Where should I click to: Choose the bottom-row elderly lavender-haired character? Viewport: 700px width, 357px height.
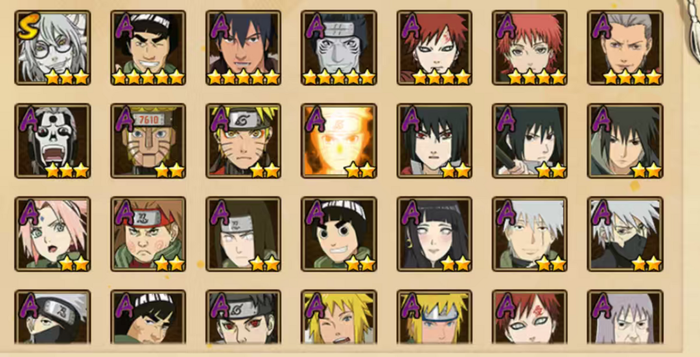coord(625,317)
